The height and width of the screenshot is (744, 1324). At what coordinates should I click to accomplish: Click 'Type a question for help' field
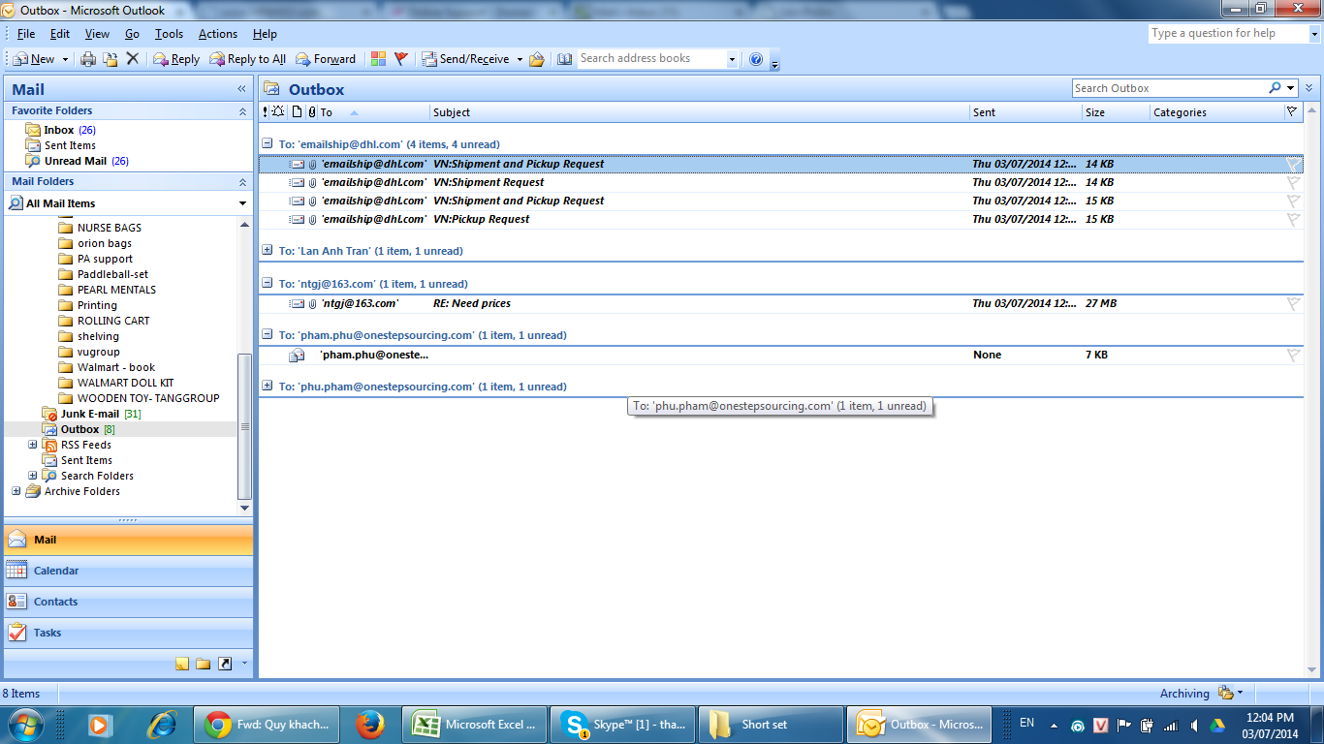pos(1226,33)
